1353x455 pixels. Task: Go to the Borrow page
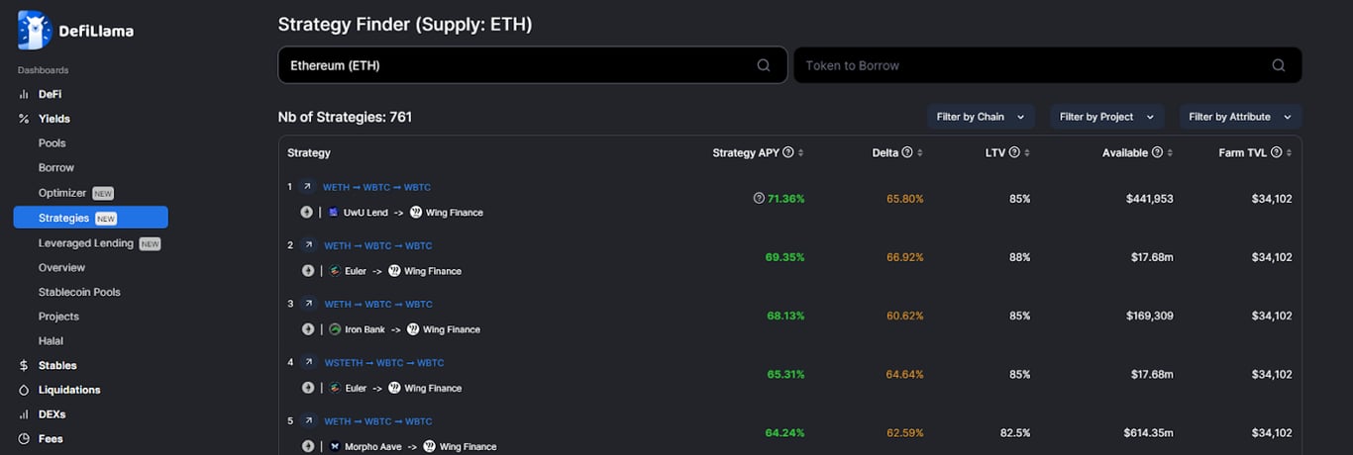tap(56, 168)
